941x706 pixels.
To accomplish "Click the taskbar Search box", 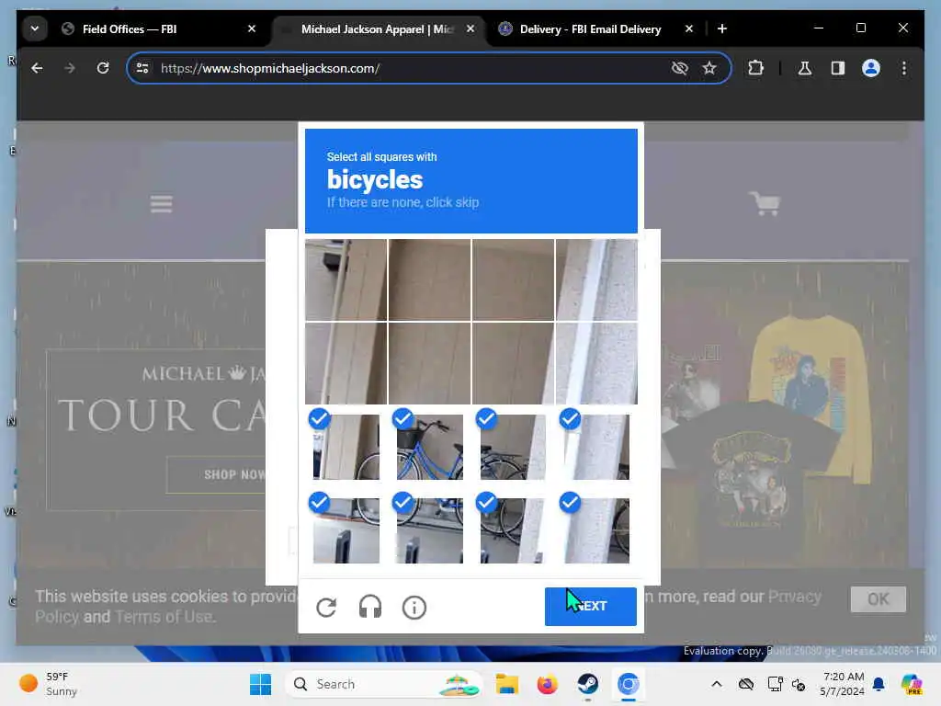I will tap(384, 684).
